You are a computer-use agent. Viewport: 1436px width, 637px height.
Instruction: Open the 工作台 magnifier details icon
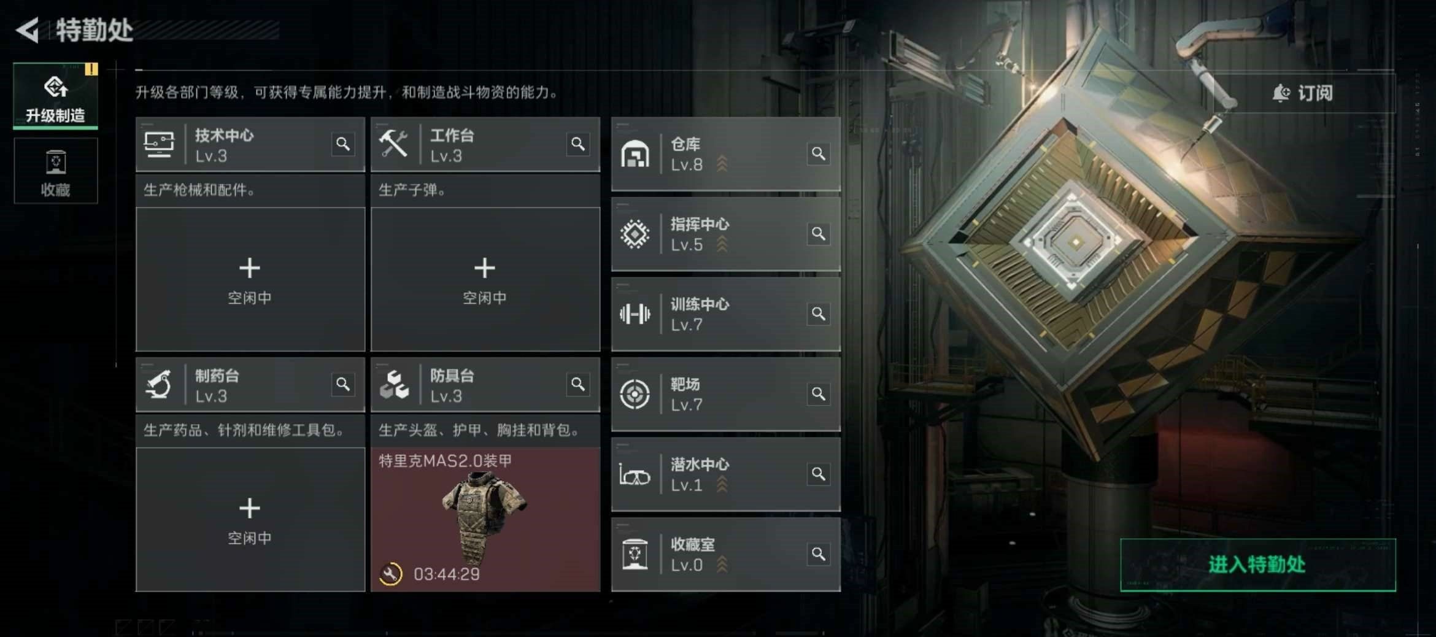(x=578, y=144)
